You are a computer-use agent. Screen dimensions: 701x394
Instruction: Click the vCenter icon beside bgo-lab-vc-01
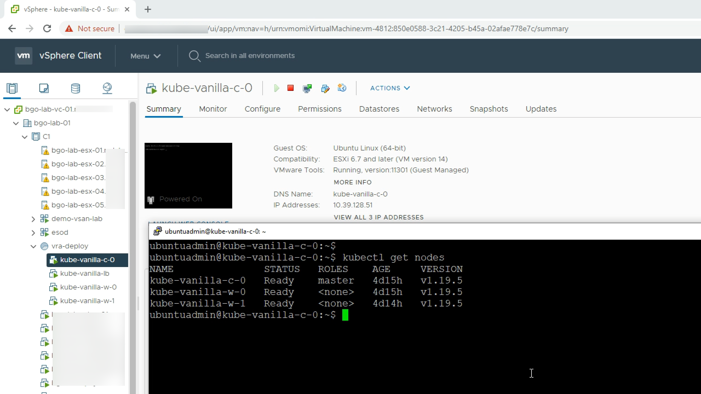18,109
